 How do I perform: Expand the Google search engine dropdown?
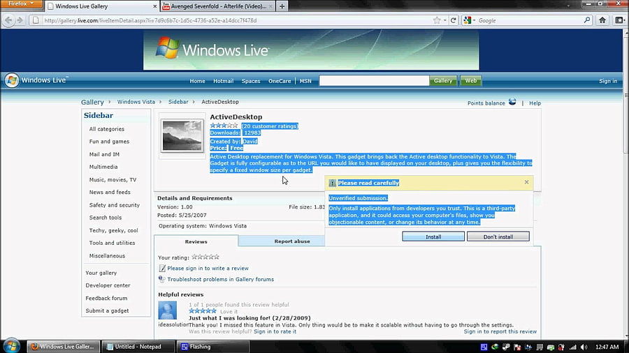click(x=469, y=20)
